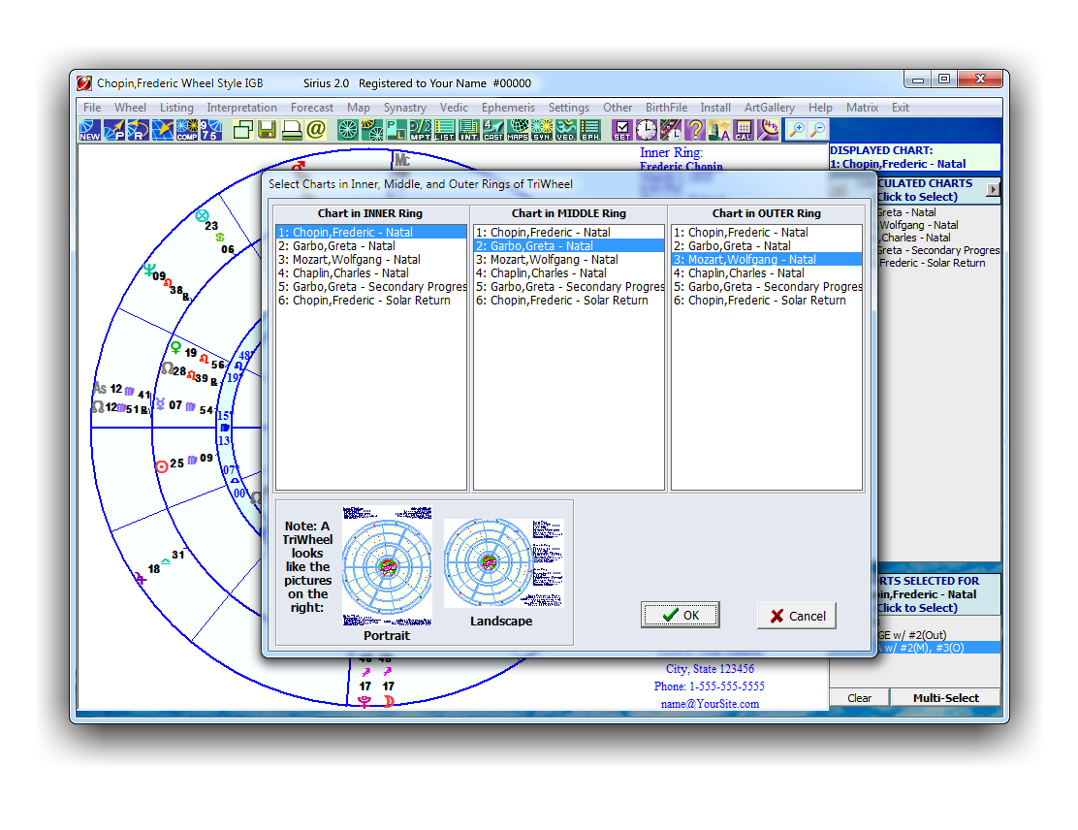Screen dimensions: 1078x830
Task: Open the BirthFile menu
Action: click(x=666, y=108)
